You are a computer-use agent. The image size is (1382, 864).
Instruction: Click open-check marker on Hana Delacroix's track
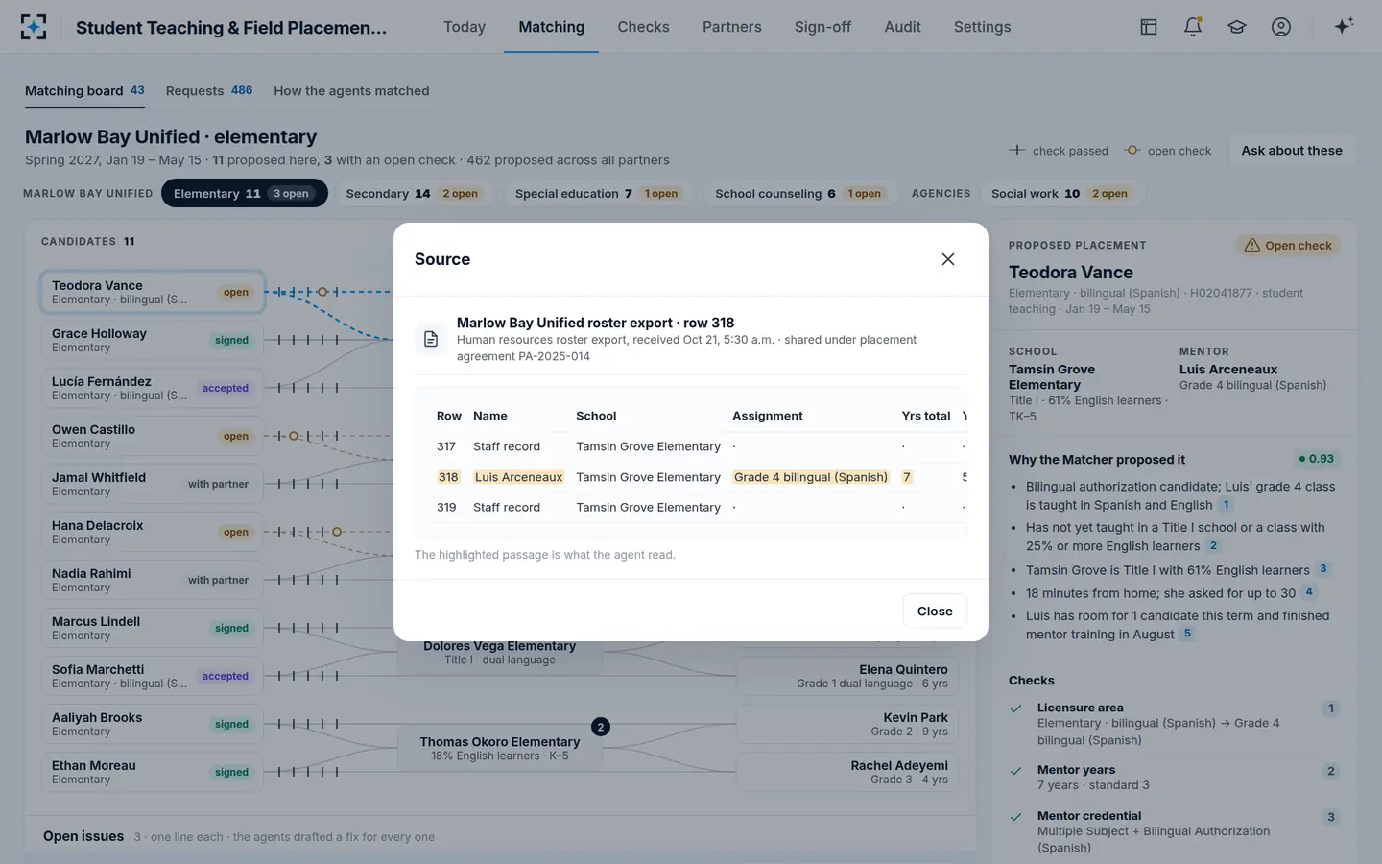(x=337, y=532)
